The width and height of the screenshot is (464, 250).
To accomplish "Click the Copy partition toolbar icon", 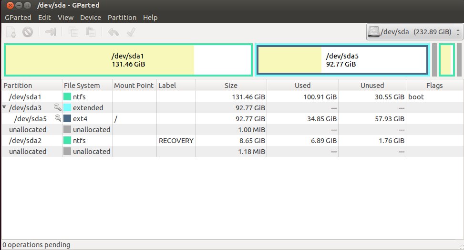I will point(73,32).
